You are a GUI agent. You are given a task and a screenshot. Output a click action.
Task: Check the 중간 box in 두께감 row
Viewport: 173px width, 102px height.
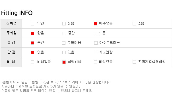click(64, 33)
